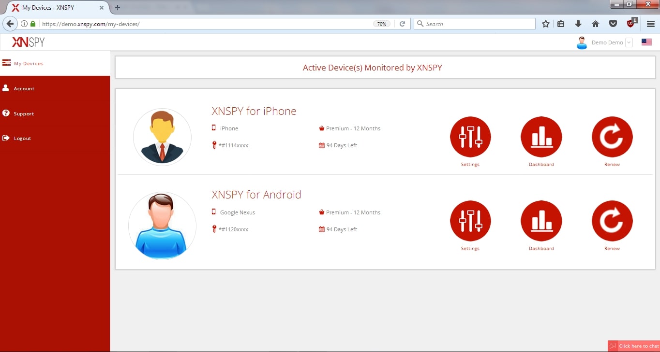Switch to the My Devices - XNSPY tab

pyautogui.click(x=58, y=8)
